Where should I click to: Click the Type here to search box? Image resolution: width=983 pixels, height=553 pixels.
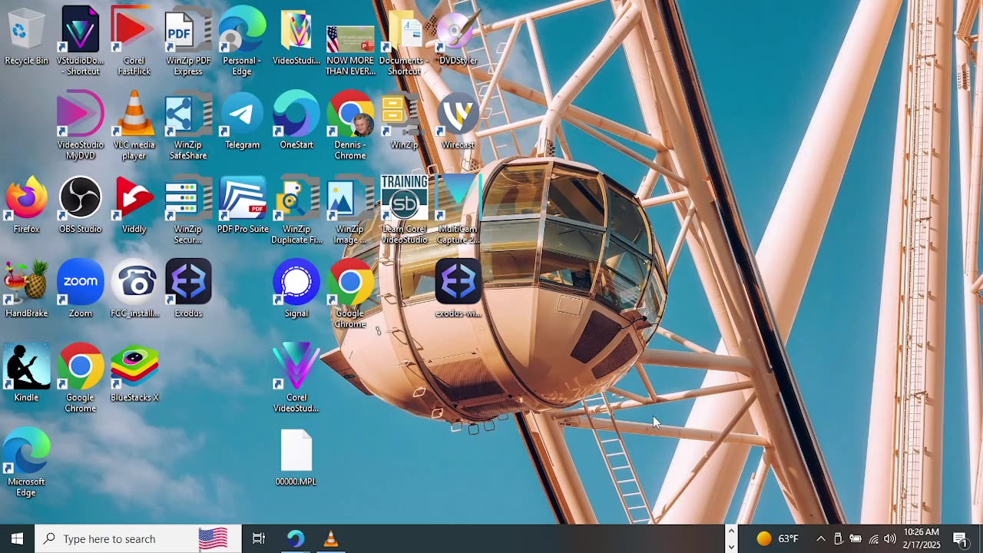click(138, 538)
